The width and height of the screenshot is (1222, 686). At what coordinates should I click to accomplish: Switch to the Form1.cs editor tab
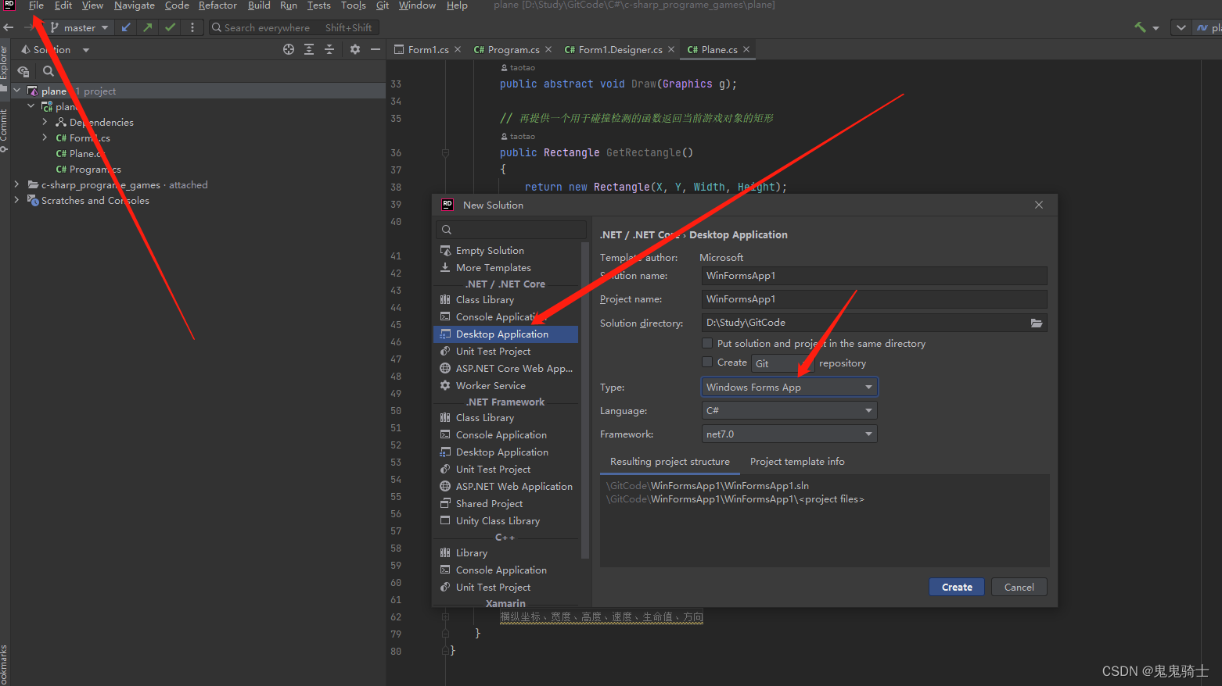pyautogui.click(x=428, y=49)
